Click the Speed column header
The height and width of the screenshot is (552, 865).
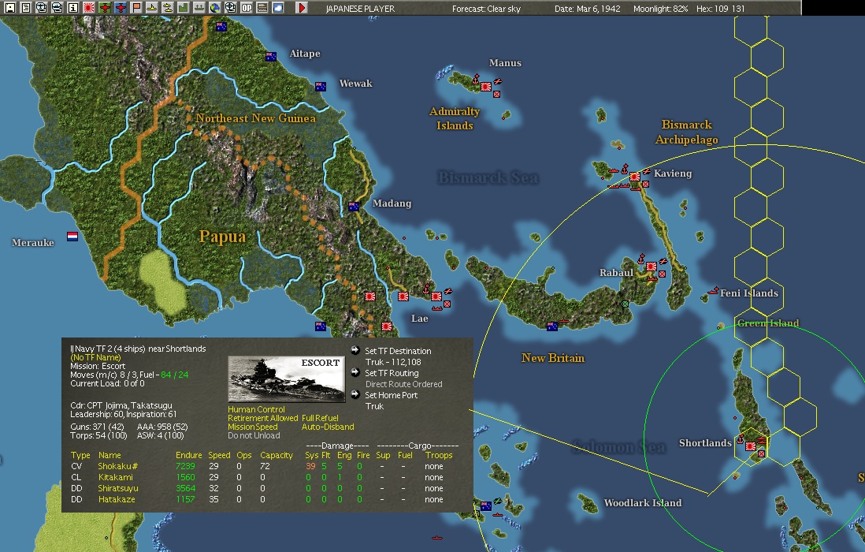click(219, 455)
